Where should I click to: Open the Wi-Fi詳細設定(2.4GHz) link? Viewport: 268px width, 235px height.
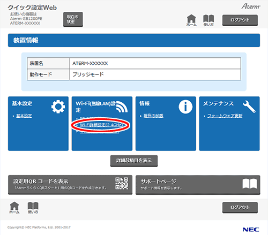point(101,125)
